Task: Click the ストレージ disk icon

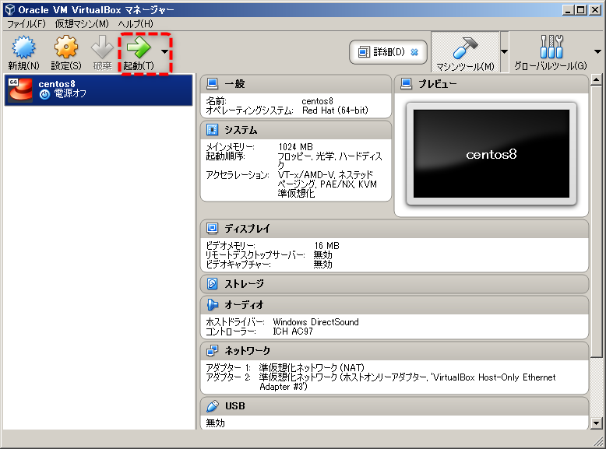Action: (212, 284)
